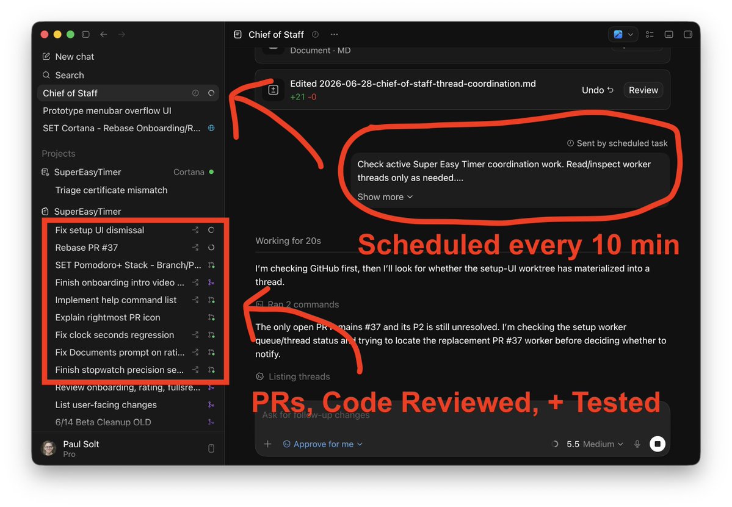732x507 pixels.
Task: Open the three-dot menu beside Chief of Staff
Action: click(x=335, y=35)
